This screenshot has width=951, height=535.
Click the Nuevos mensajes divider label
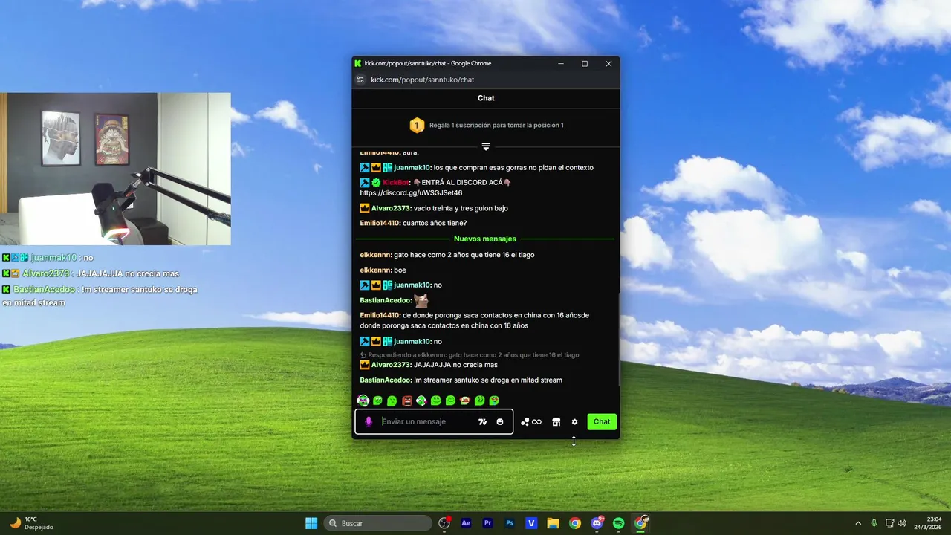point(485,239)
